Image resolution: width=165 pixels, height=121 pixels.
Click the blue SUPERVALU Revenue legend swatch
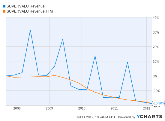(4, 6)
